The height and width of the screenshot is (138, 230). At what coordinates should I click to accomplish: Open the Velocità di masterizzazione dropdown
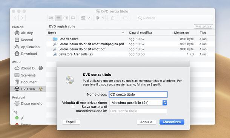[x=138, y=103]
